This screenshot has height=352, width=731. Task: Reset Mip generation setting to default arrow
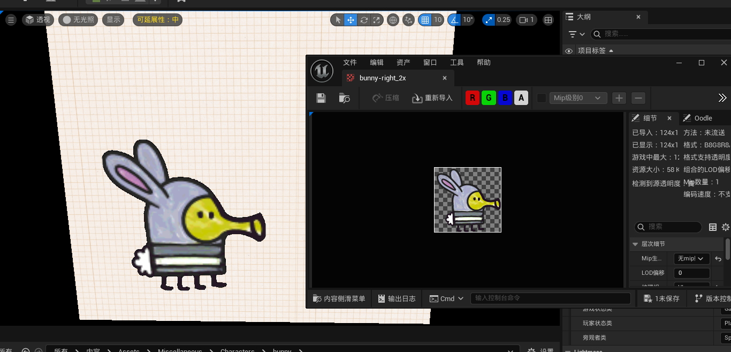click(719, 258)
